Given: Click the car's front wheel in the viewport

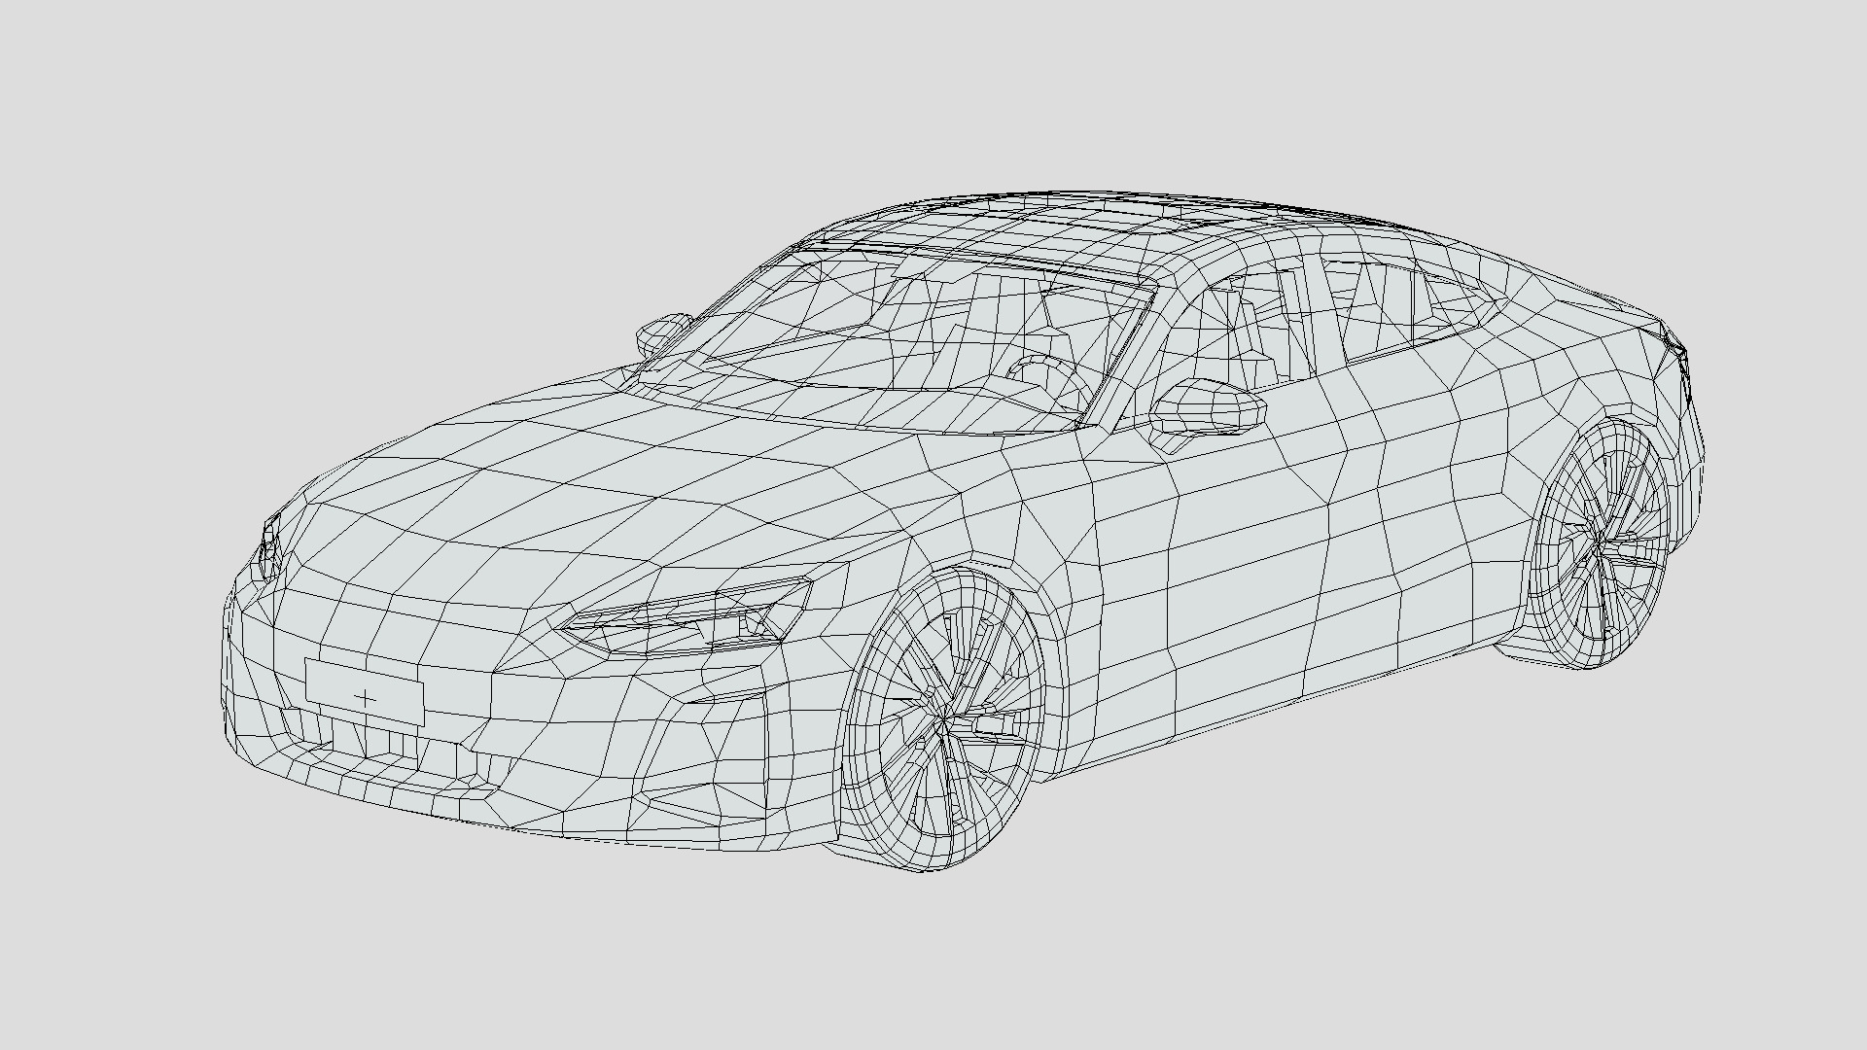Looking at the screenshot, I should click(x=941, y=719).
